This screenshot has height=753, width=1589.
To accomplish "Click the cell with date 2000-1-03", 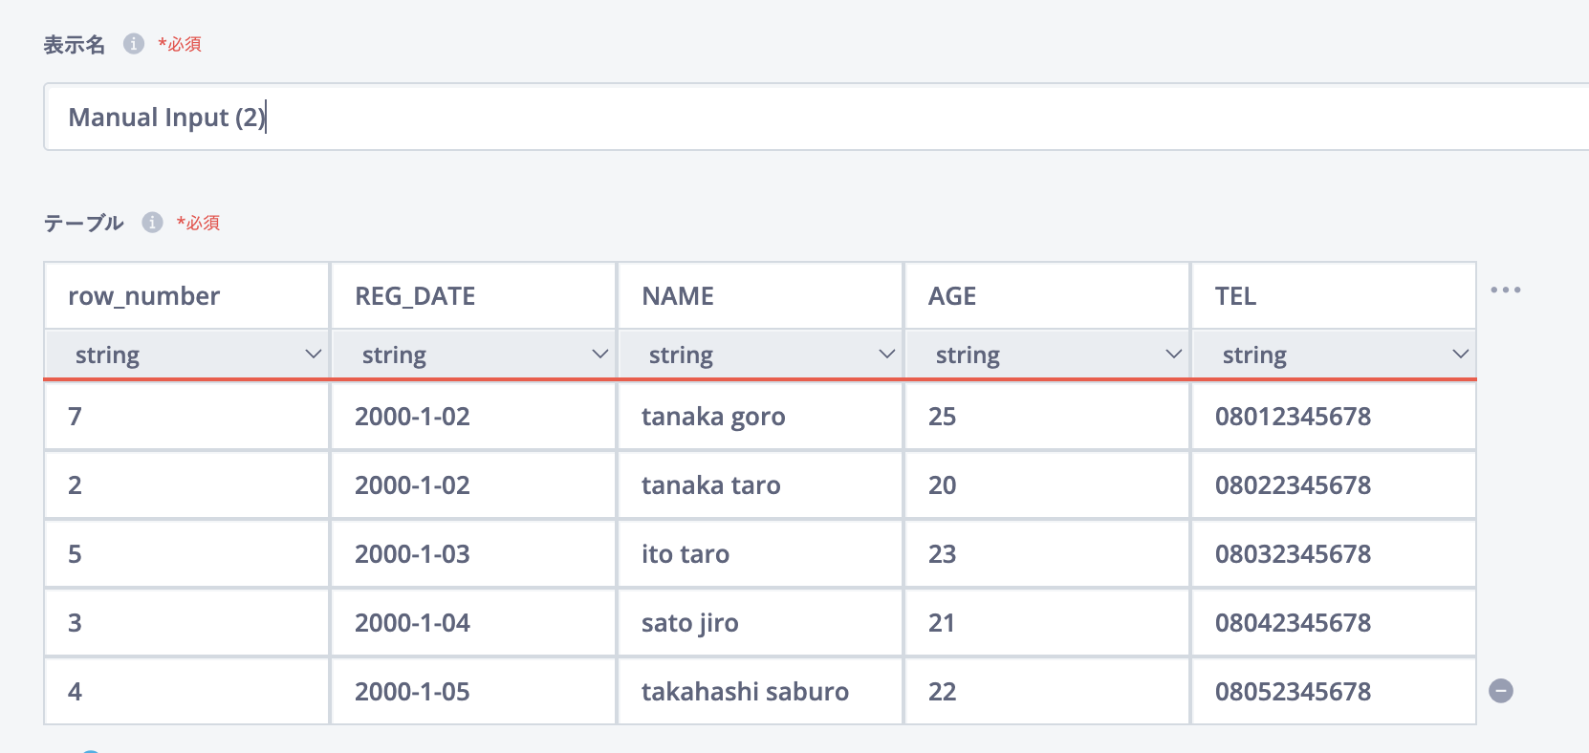I will [474, 554].
